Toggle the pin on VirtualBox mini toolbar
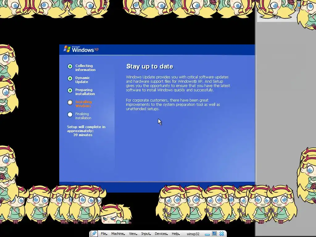Screen dimensions: 316x237 [94, 234]
